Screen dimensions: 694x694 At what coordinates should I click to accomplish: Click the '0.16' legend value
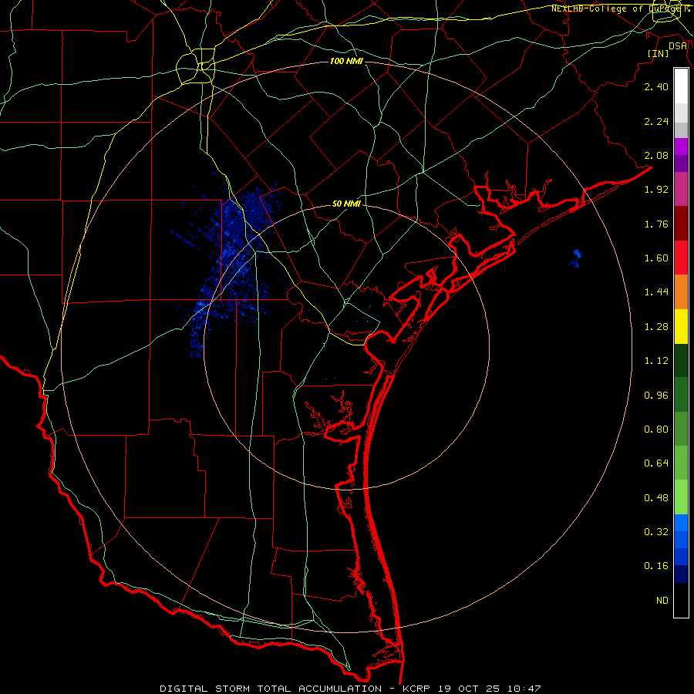[656, 566]
